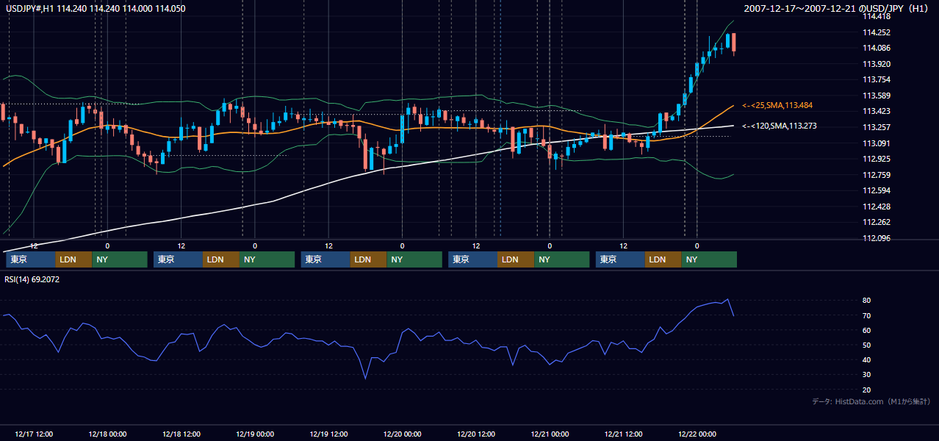
Task: Click the 112.262 price axis label
Action: click(x=878, y=222)
